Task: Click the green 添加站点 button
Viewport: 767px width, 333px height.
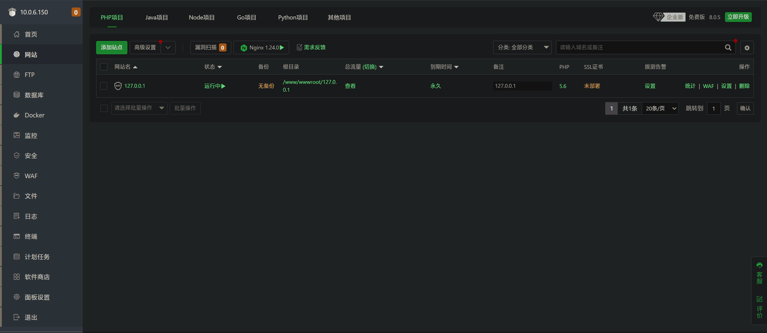Action: point(111,48)
